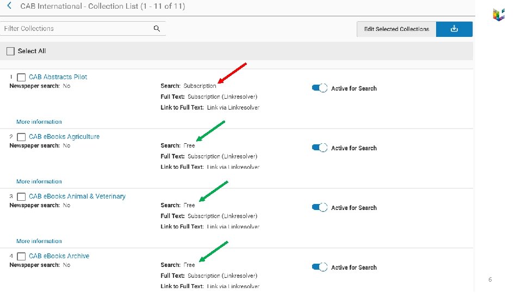Toggle Active for Search for CAB Abstracts Pilot
Screen dimensions: 522x293
tap(320, 88)
